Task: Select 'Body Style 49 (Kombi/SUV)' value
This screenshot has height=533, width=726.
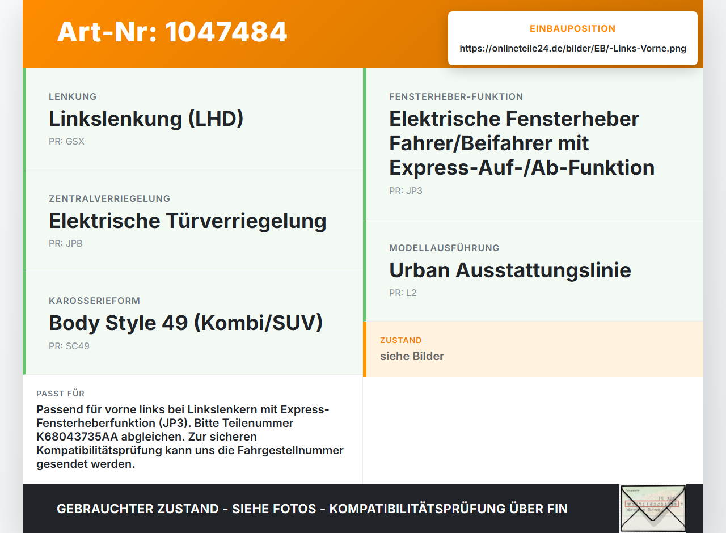Action: [186, 323]
